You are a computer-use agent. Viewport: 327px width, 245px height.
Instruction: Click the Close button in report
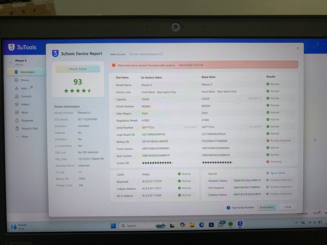(288, 207)
